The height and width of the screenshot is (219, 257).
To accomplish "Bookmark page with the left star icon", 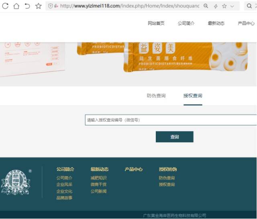I will tap(39, 6).
